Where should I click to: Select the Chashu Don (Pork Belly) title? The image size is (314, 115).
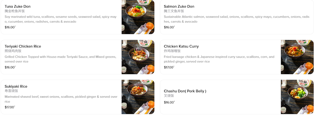(185, 91)
